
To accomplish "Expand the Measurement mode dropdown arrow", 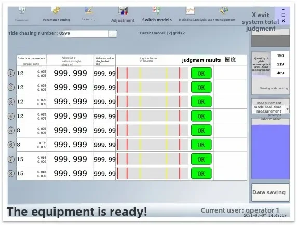I will [x=287, y=109].
